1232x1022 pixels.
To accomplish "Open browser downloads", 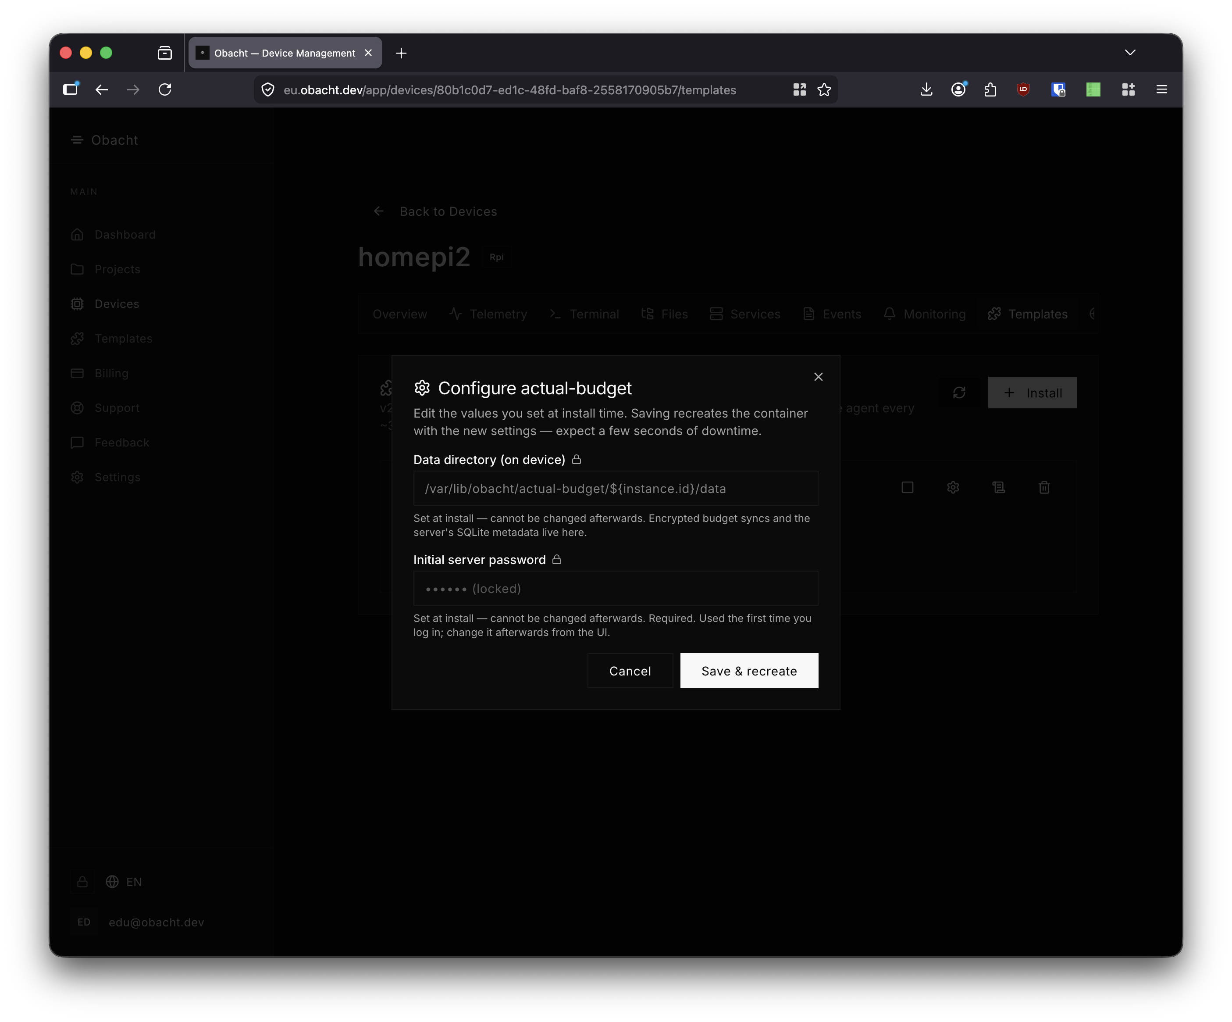I will (926, 89).
